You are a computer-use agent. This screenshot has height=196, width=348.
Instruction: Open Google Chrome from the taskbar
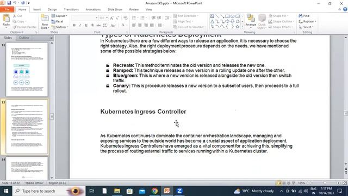[154, 191]
